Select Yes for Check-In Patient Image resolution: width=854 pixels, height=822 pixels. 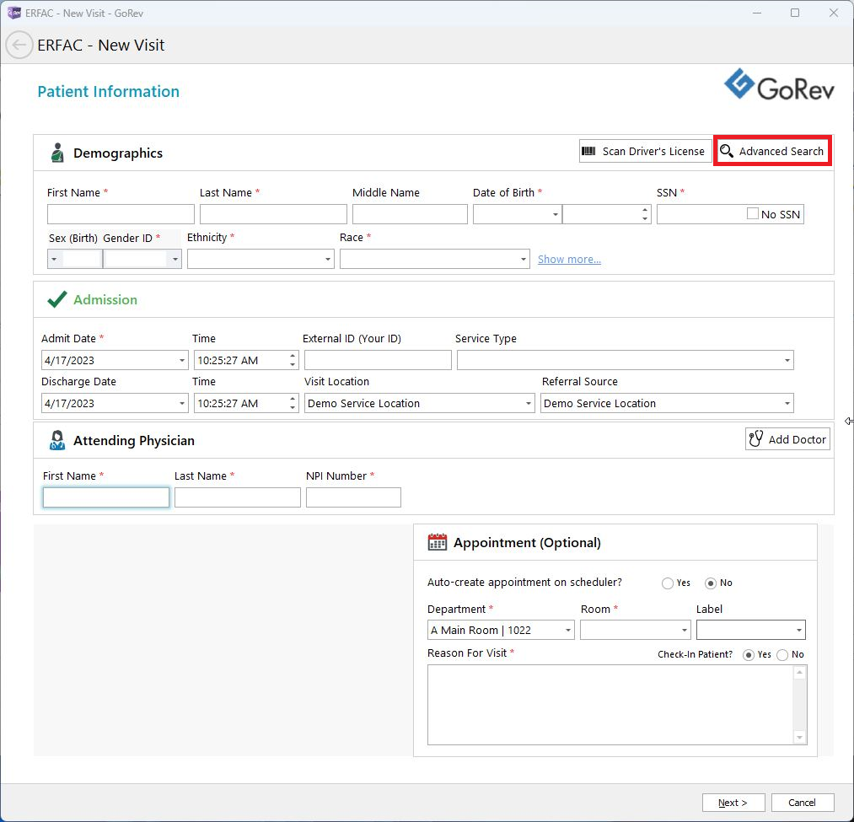(749, 655)
